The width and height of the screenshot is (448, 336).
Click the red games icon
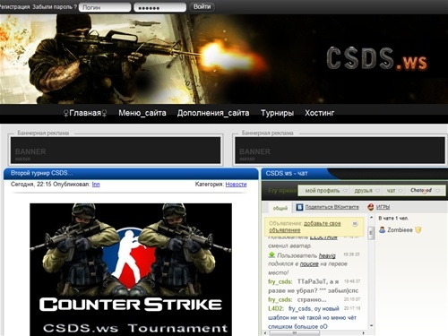(371, 207)
